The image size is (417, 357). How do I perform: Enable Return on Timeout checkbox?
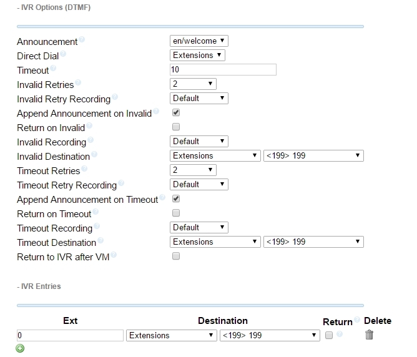pyautogui.click(x=176, y=213)
